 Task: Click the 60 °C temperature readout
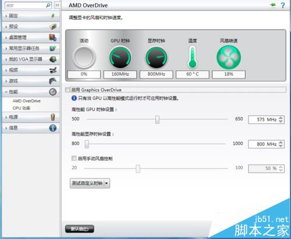(193, 74)
